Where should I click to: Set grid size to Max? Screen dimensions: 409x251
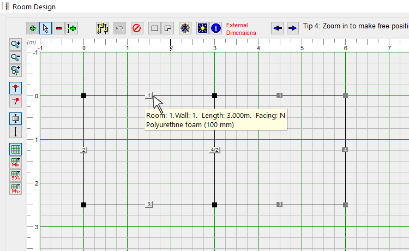(x=15, y=188)
